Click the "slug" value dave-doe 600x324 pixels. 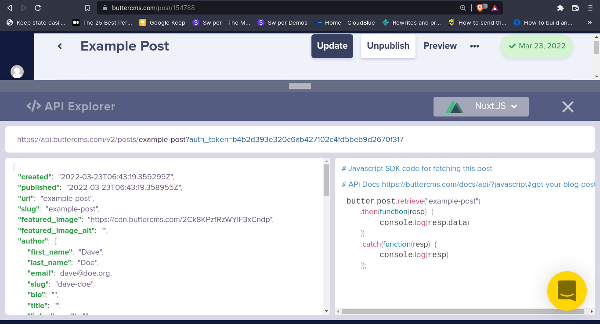[x=74, y=284]
